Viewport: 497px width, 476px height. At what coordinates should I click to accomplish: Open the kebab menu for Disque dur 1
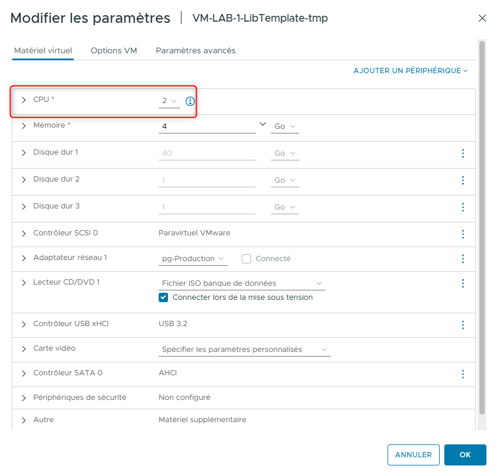click(x=463, y=153)
